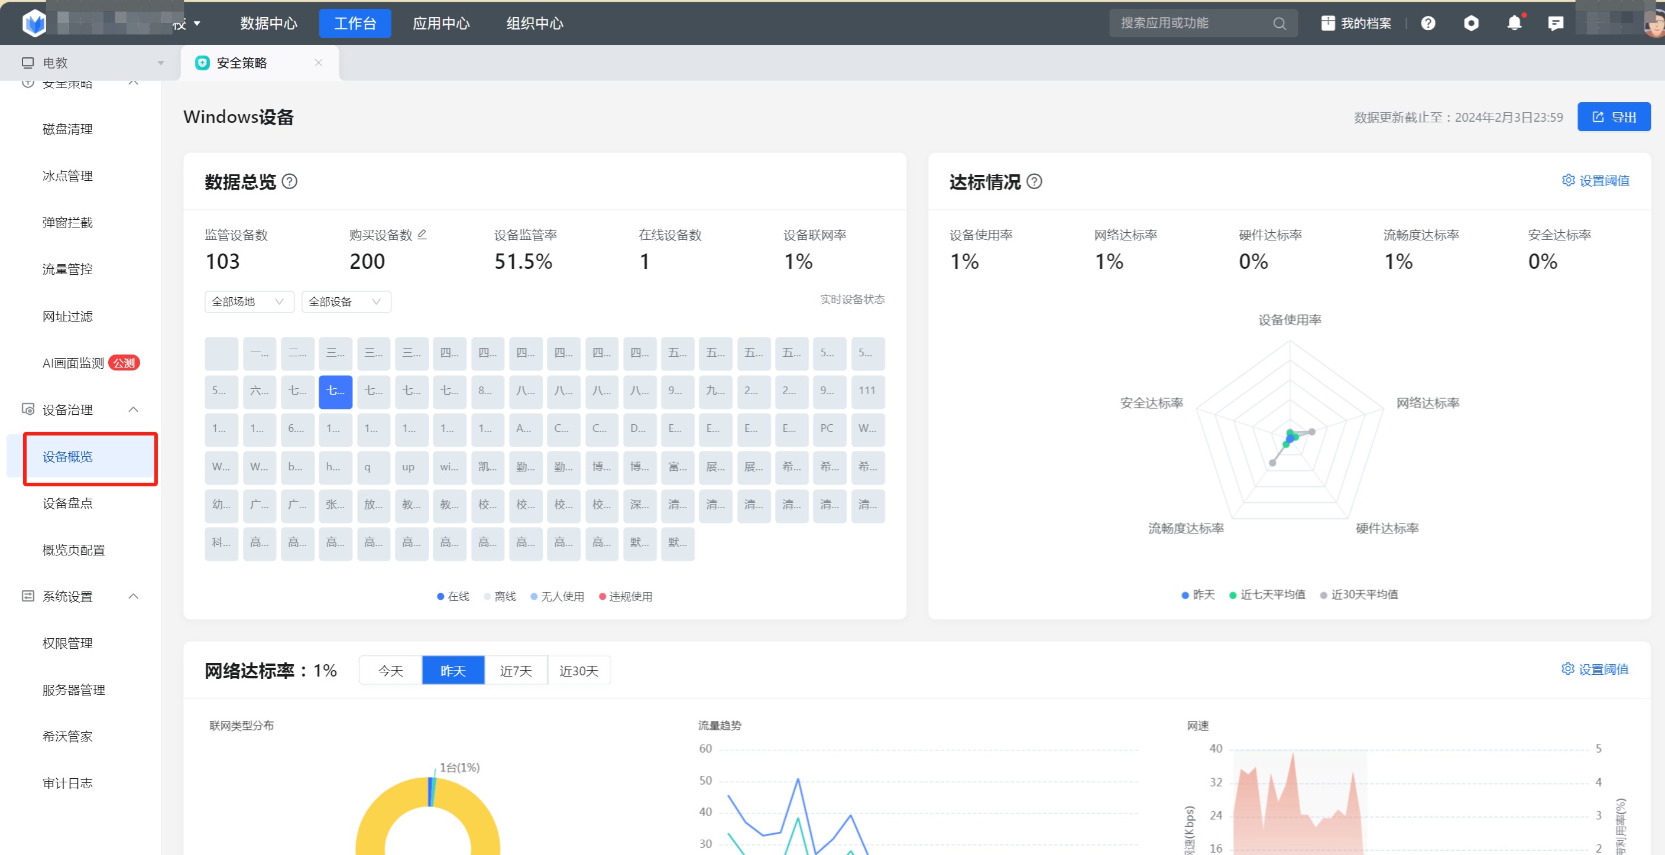Open the 全部设备 dropdown
Image resolution: width=1665 pixels, height=855 pixels.
point(346,301)
